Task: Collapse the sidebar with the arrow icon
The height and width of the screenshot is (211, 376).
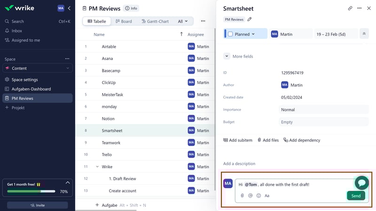Action: pos(69,8)
